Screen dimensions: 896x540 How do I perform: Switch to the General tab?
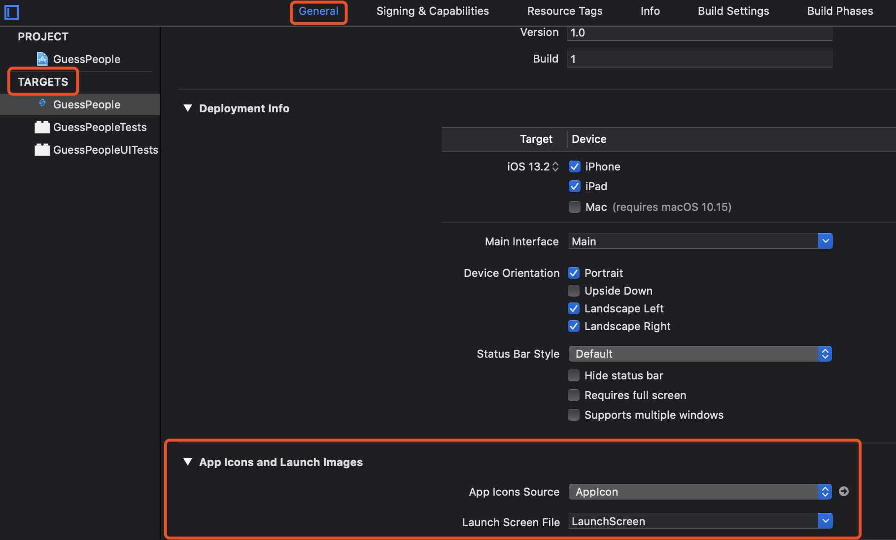[318, 11]
